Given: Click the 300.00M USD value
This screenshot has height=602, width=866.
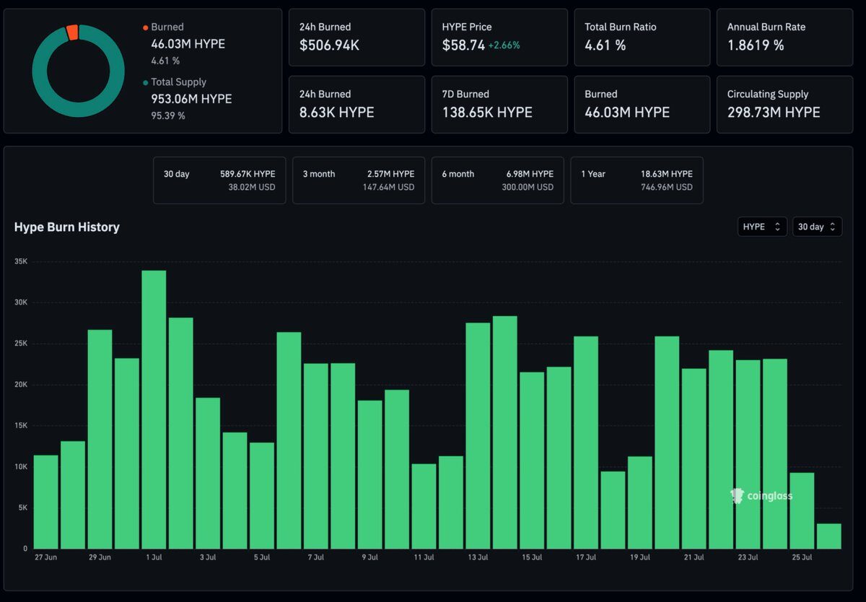Looking at the screenshot, I should (x=528, y=187).
